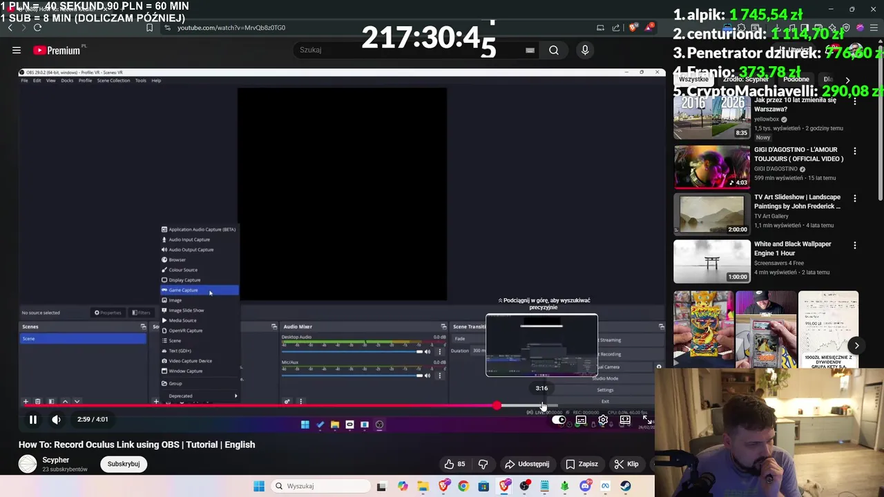
Task: Open the player settings gear
Action: click(x=603, y=420)
